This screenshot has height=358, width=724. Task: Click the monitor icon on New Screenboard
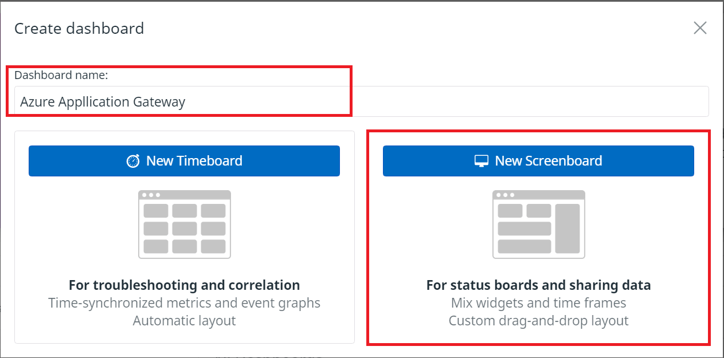tap(482, 162)
